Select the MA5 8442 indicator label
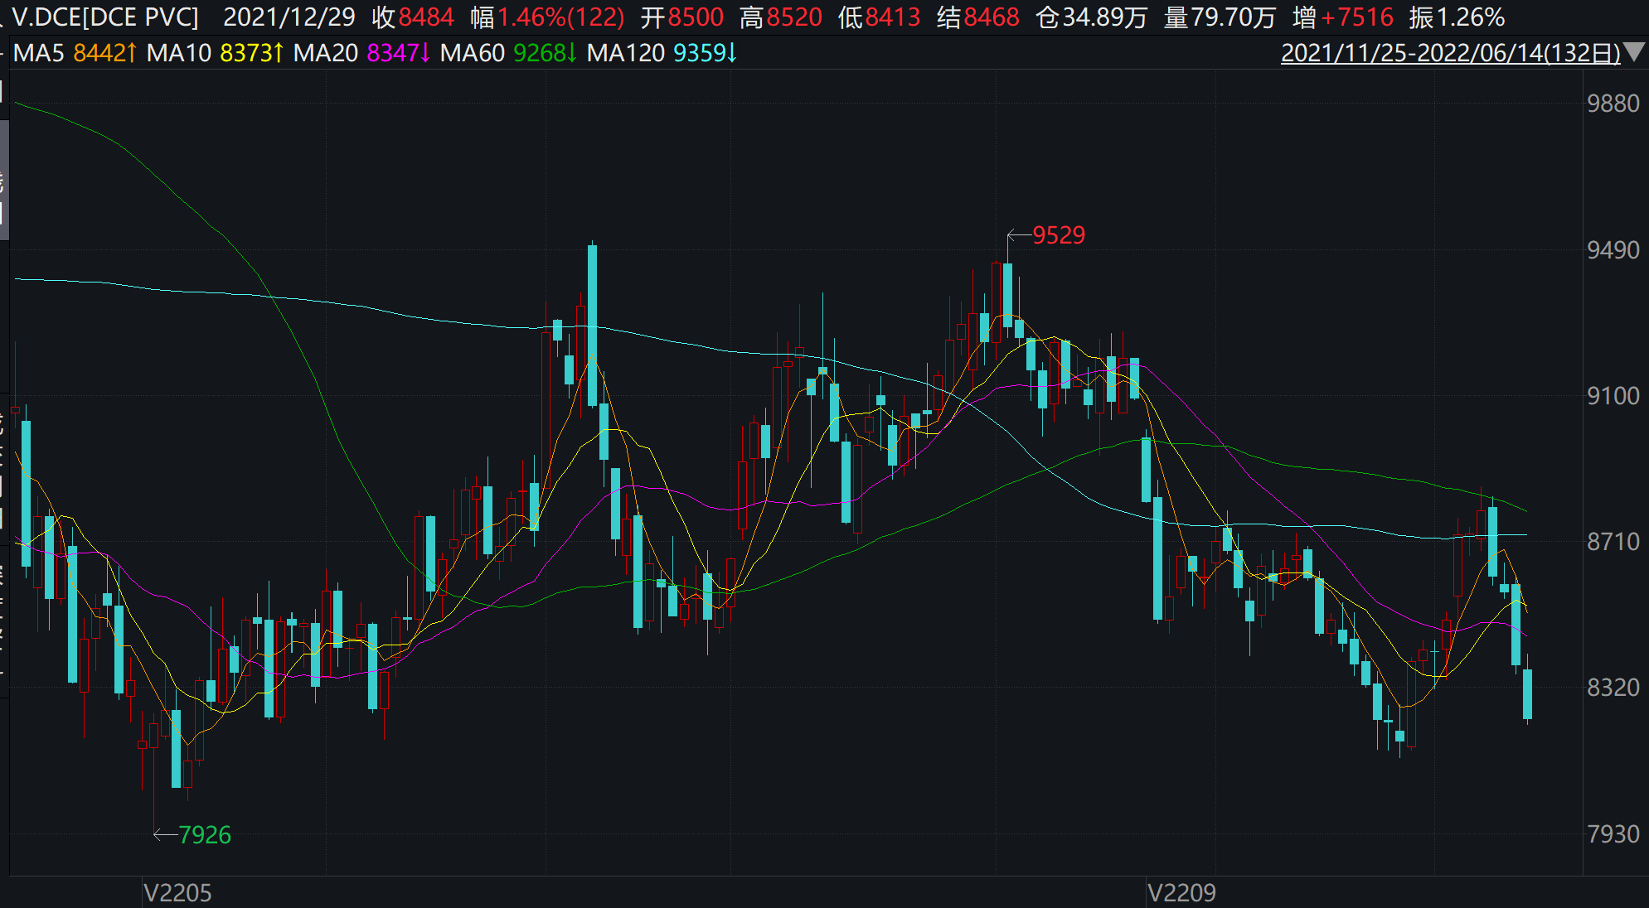The width and height of the screenshot is (1649, 908). click(x=75, y=53)
